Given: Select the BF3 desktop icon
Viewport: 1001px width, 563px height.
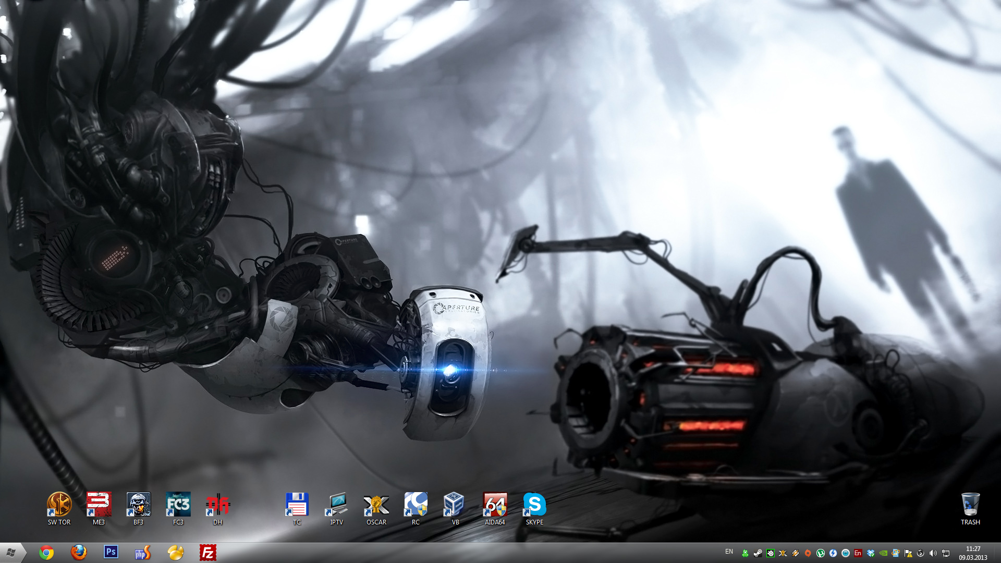Looking at the screenshot, I should [x=138, y=508].
